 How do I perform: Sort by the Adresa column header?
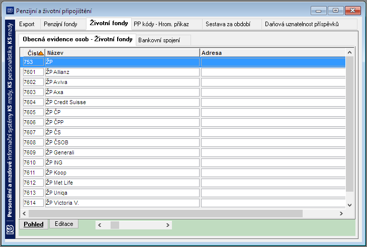(272, 53)
